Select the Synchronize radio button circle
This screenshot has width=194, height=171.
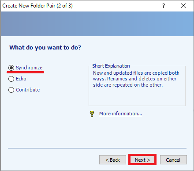[11, 68]
